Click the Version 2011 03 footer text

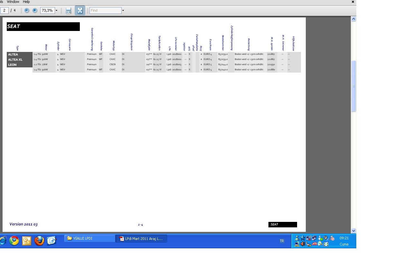(x=23, y=224)
